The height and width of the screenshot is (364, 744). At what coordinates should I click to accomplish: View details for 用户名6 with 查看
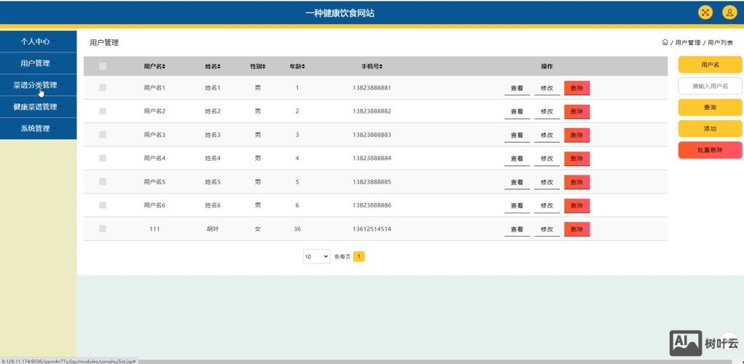(517, 205)
